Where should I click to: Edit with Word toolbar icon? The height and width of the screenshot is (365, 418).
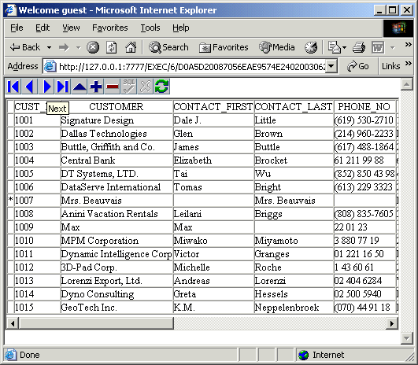[x=378, y=47]
